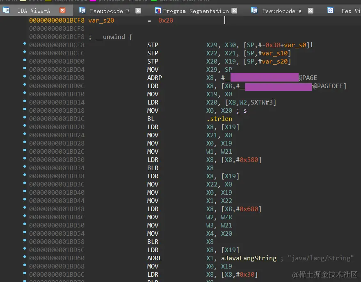
Task: Switch to the Pseudocode-A tab
Action: click(281, 11)
